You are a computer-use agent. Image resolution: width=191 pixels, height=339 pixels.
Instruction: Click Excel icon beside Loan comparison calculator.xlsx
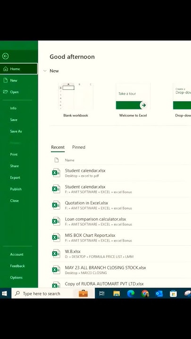[56, 221]
